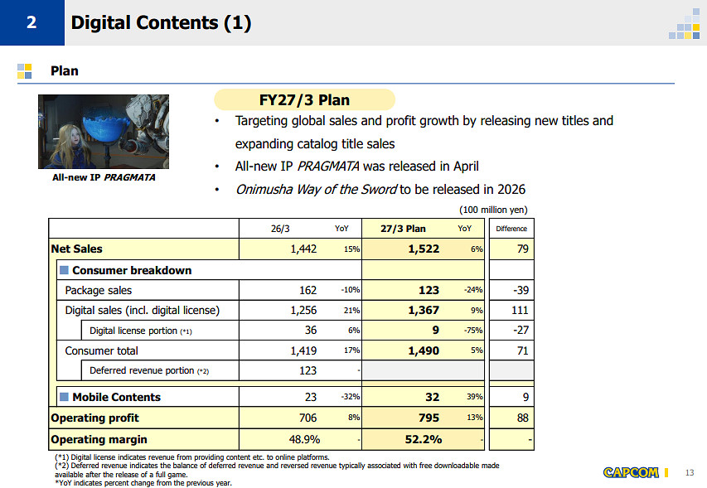Viewport: 707px width, 488px height.
Task: Click the Consumer total value 1,419
Action: pyautogui.click(x=303, y=350)
